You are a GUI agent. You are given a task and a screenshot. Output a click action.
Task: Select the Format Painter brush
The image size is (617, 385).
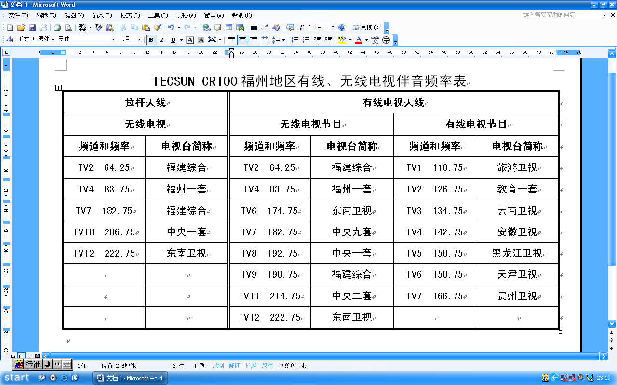(x=157, y=27)
